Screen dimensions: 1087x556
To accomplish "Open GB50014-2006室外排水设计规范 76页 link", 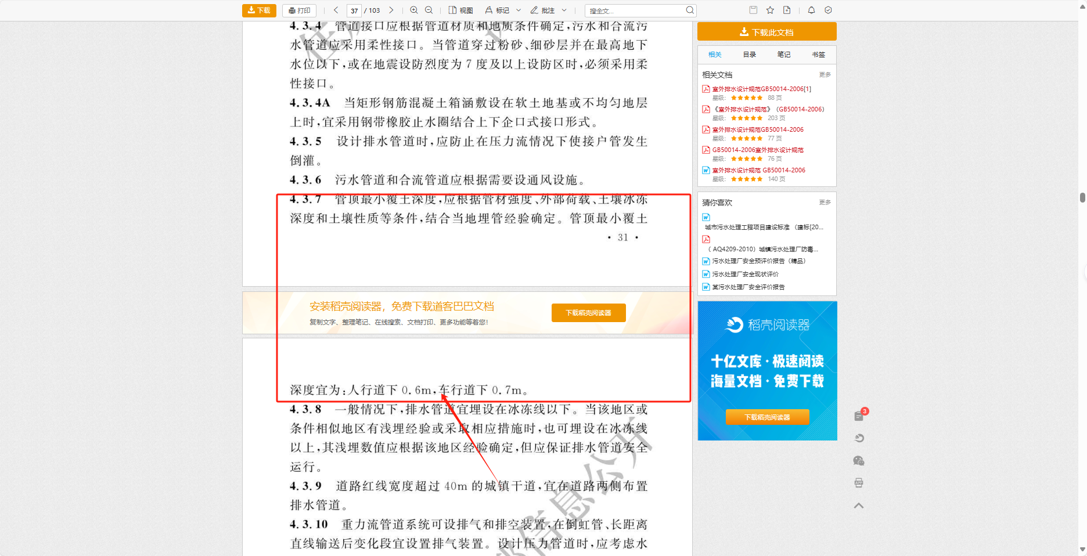I will tap(758, 150).
